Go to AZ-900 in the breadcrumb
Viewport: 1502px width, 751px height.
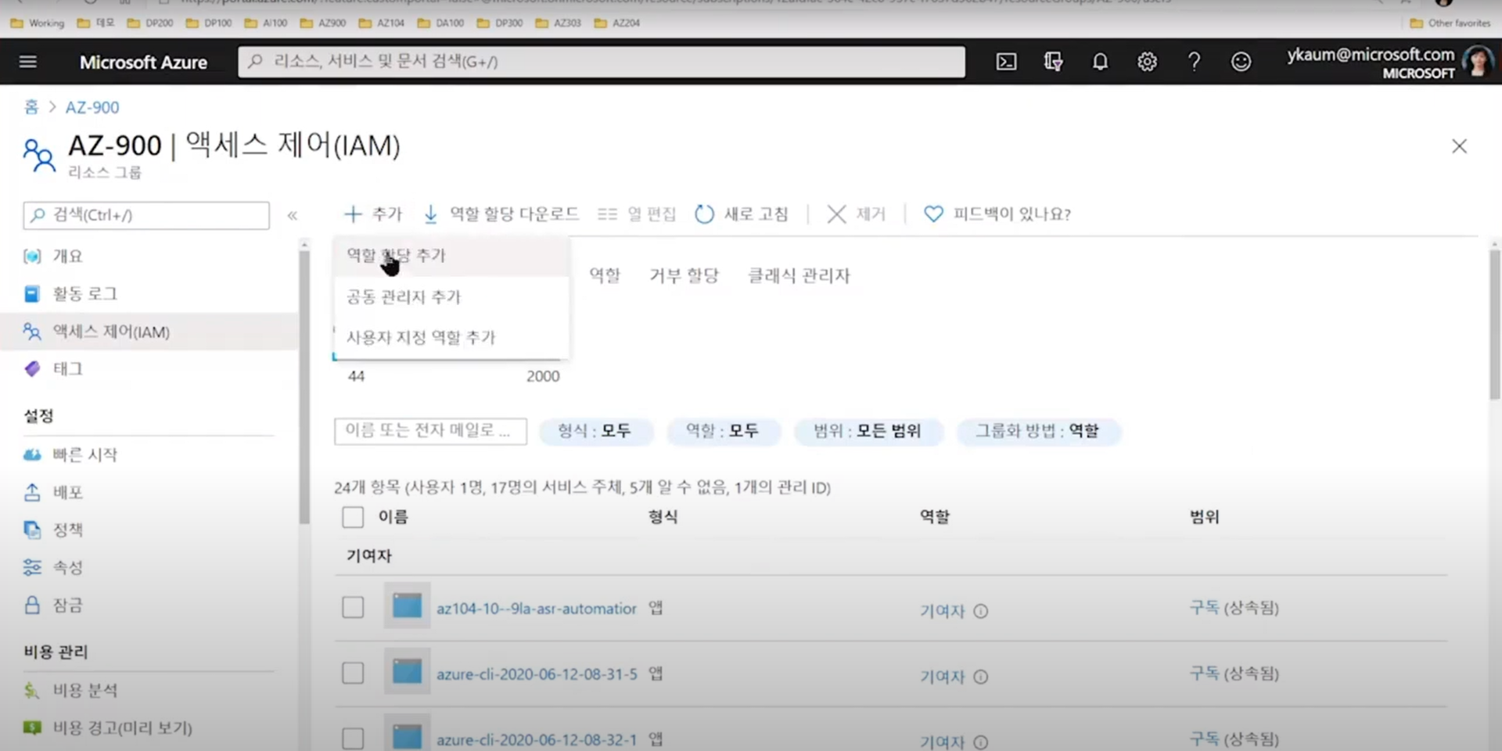click(92, 107)
